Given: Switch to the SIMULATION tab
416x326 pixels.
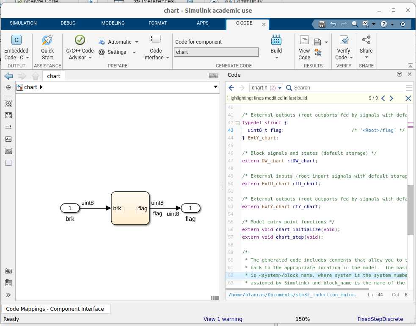Looking at the screenshot, I should click(x=23, y=23).
